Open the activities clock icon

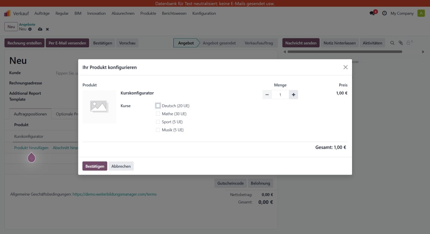(x=384, y=13)
